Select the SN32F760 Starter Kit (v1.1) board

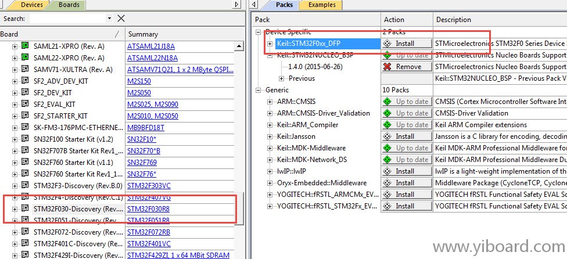click(73, 163)
